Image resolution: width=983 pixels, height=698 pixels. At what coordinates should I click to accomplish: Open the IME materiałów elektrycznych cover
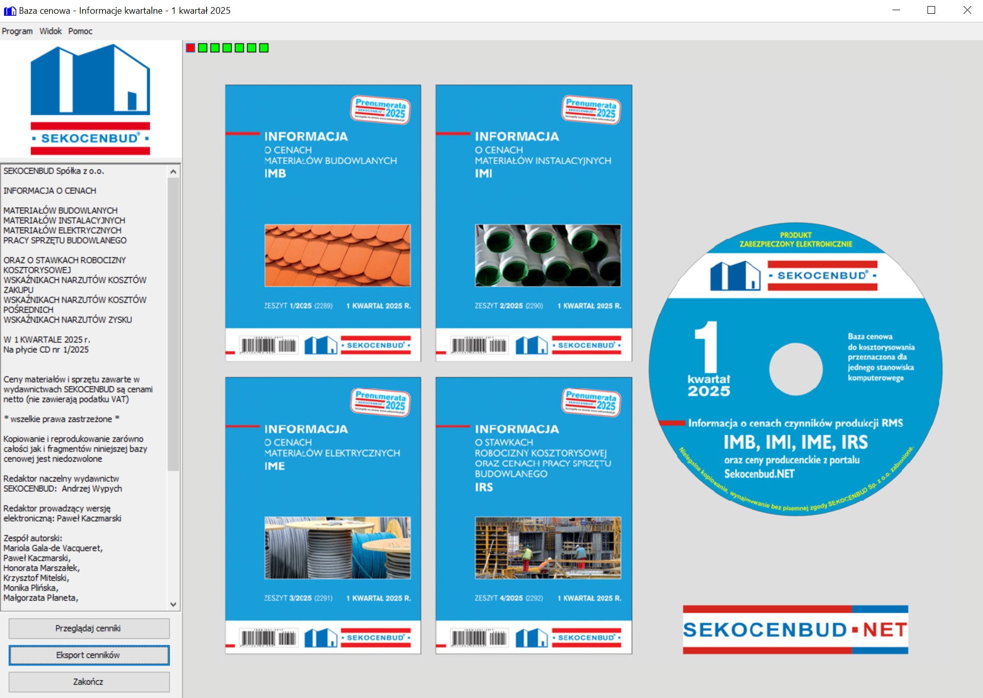click(323, 515)
